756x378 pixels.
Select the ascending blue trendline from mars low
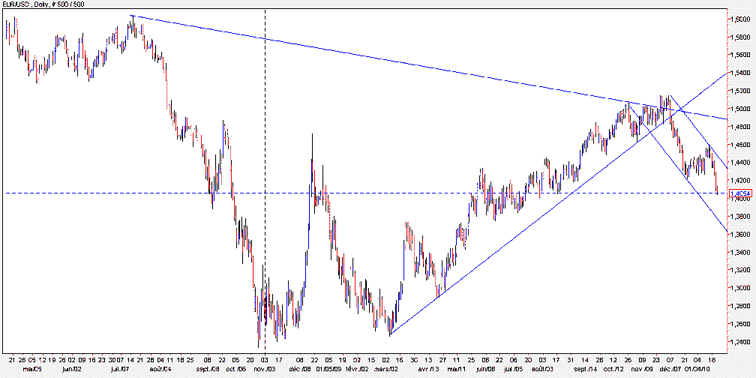pyautogui.click(x=559, y=202)
